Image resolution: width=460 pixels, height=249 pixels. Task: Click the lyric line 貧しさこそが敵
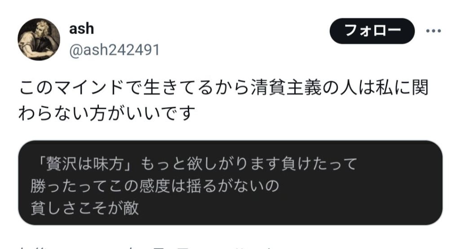[x=84, y=208]
